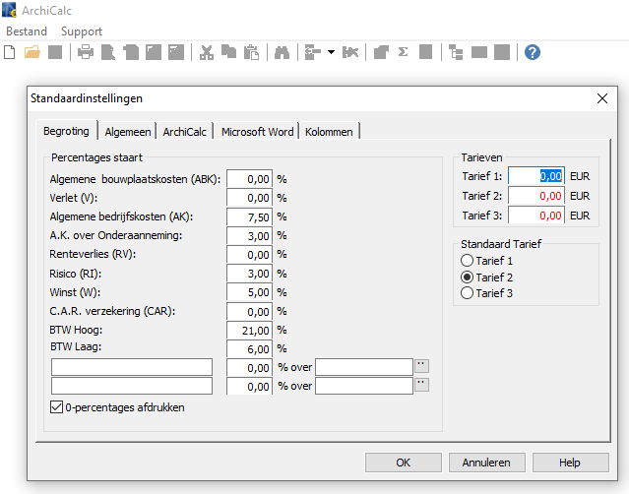Click the first browse button after '% over'
Screen dimensions: 629x494
pyautogui.click(x=421, y=366)
